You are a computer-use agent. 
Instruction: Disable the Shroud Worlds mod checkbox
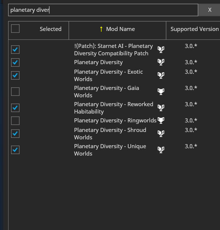click(x=15, y=134)
